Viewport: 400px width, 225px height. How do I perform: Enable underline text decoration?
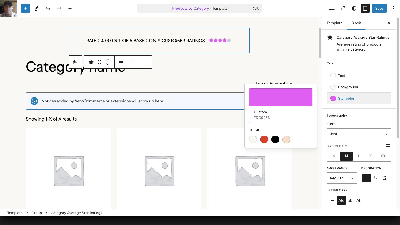pos(376,178)
